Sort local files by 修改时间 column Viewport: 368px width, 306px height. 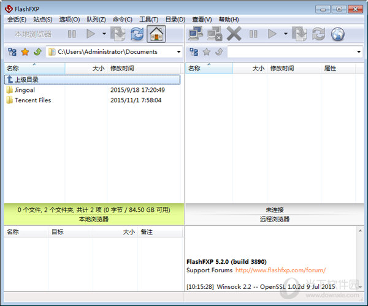(x=144, y=69)
